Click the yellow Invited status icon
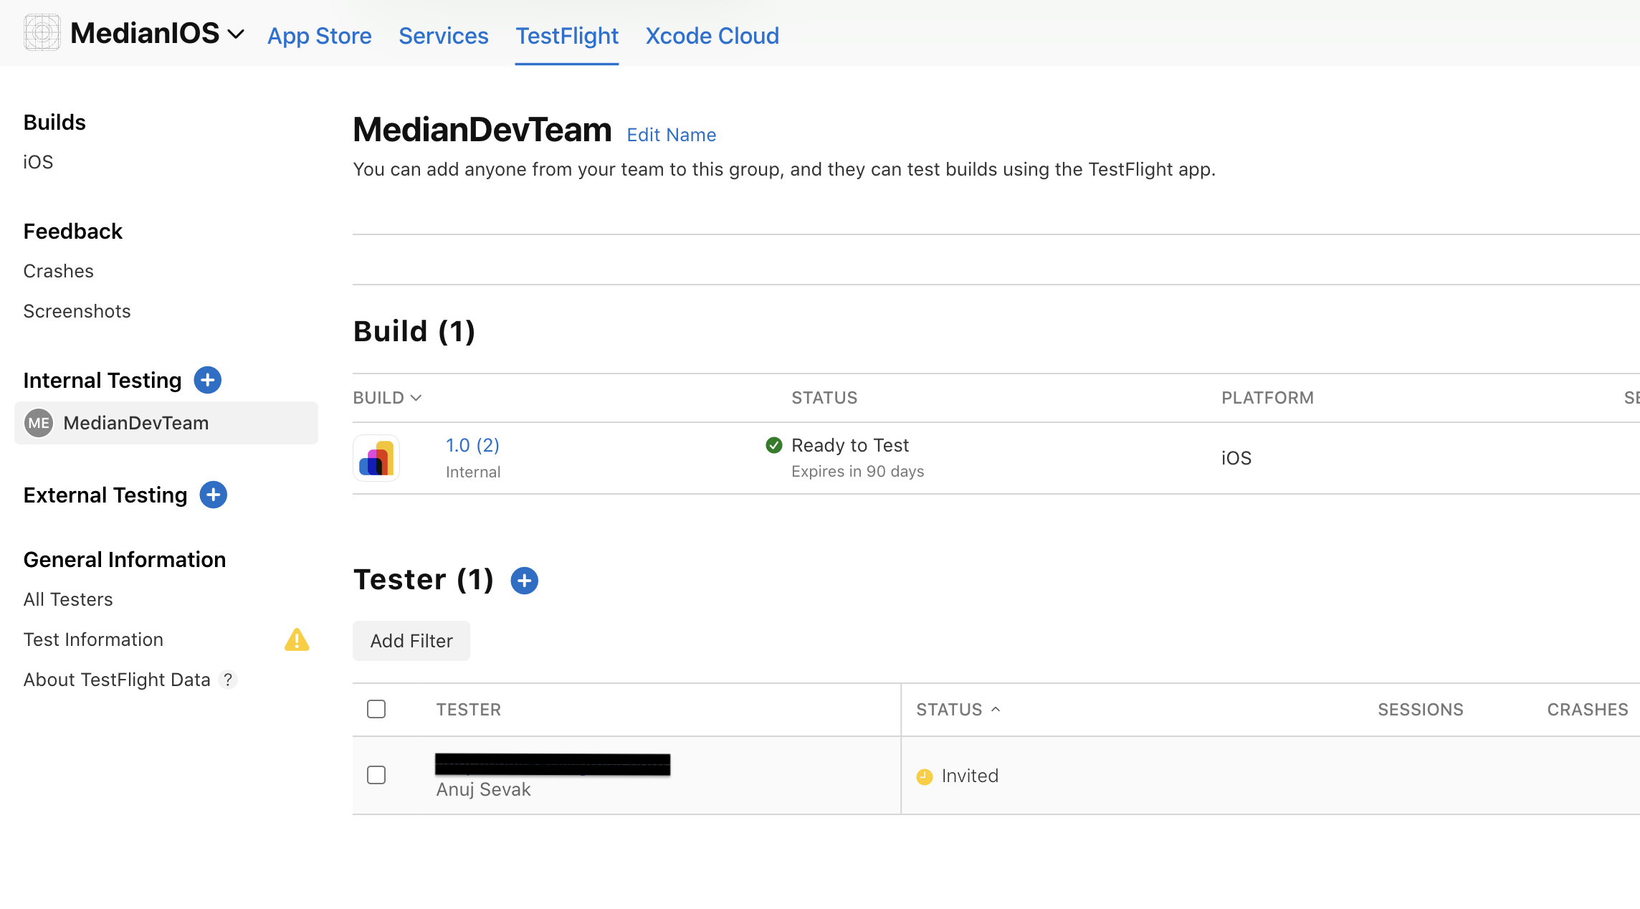Image resolution: width=1640 pixels, height=909 pixels. (925, 776)
